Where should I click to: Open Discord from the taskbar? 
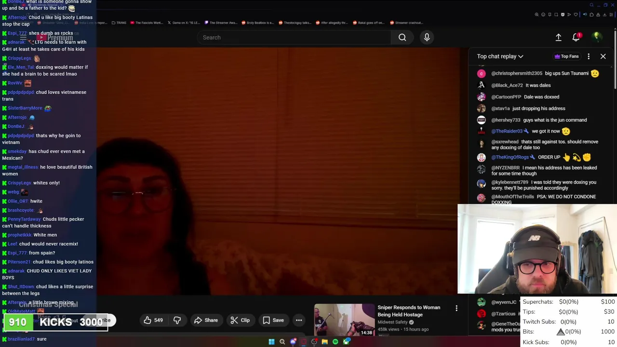(293, 342)
